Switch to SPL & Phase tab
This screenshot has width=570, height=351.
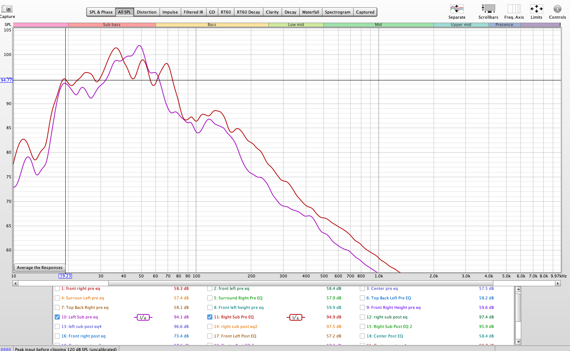(x=101, y=12)
